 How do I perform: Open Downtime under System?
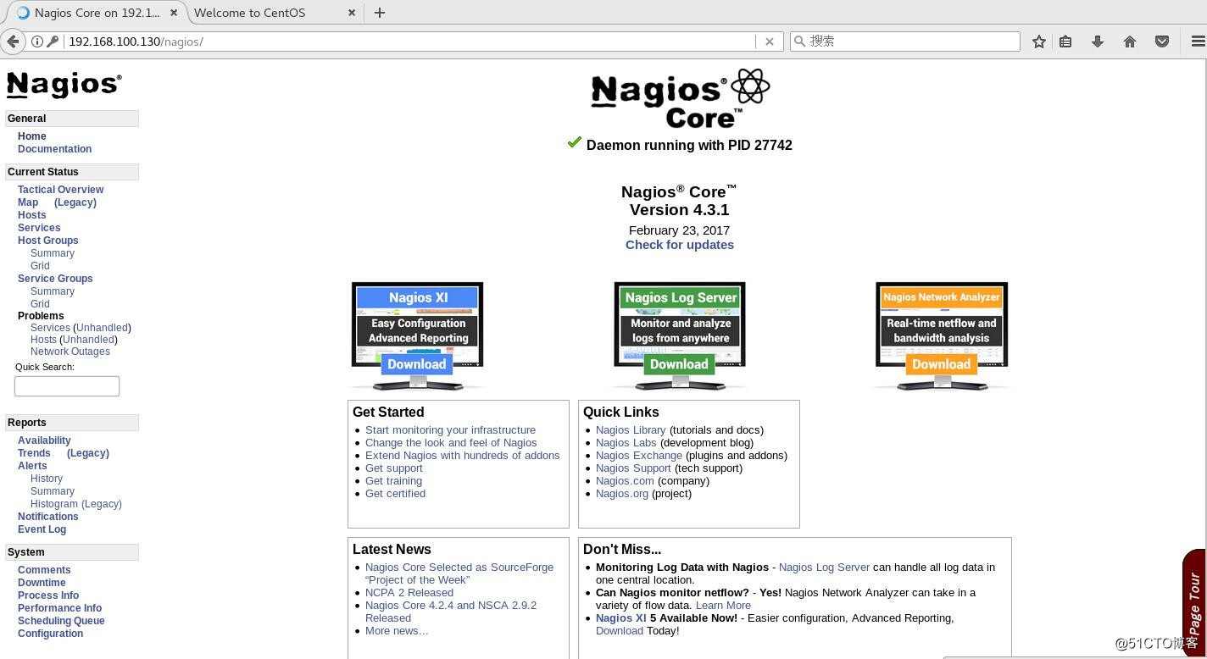[x=42, y=583]
